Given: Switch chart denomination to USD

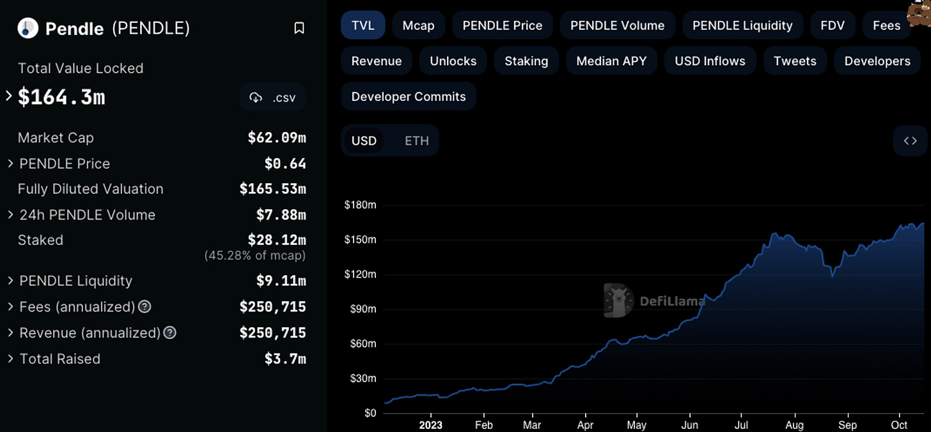Looking at the screenshot, I should pyautogui.click(x=364, y=141).
